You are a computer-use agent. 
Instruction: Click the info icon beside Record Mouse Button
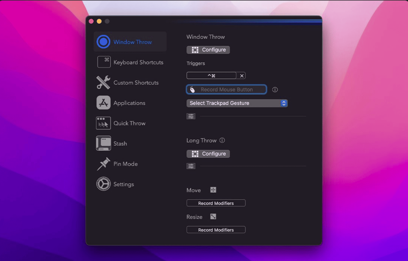click(275, 90)
